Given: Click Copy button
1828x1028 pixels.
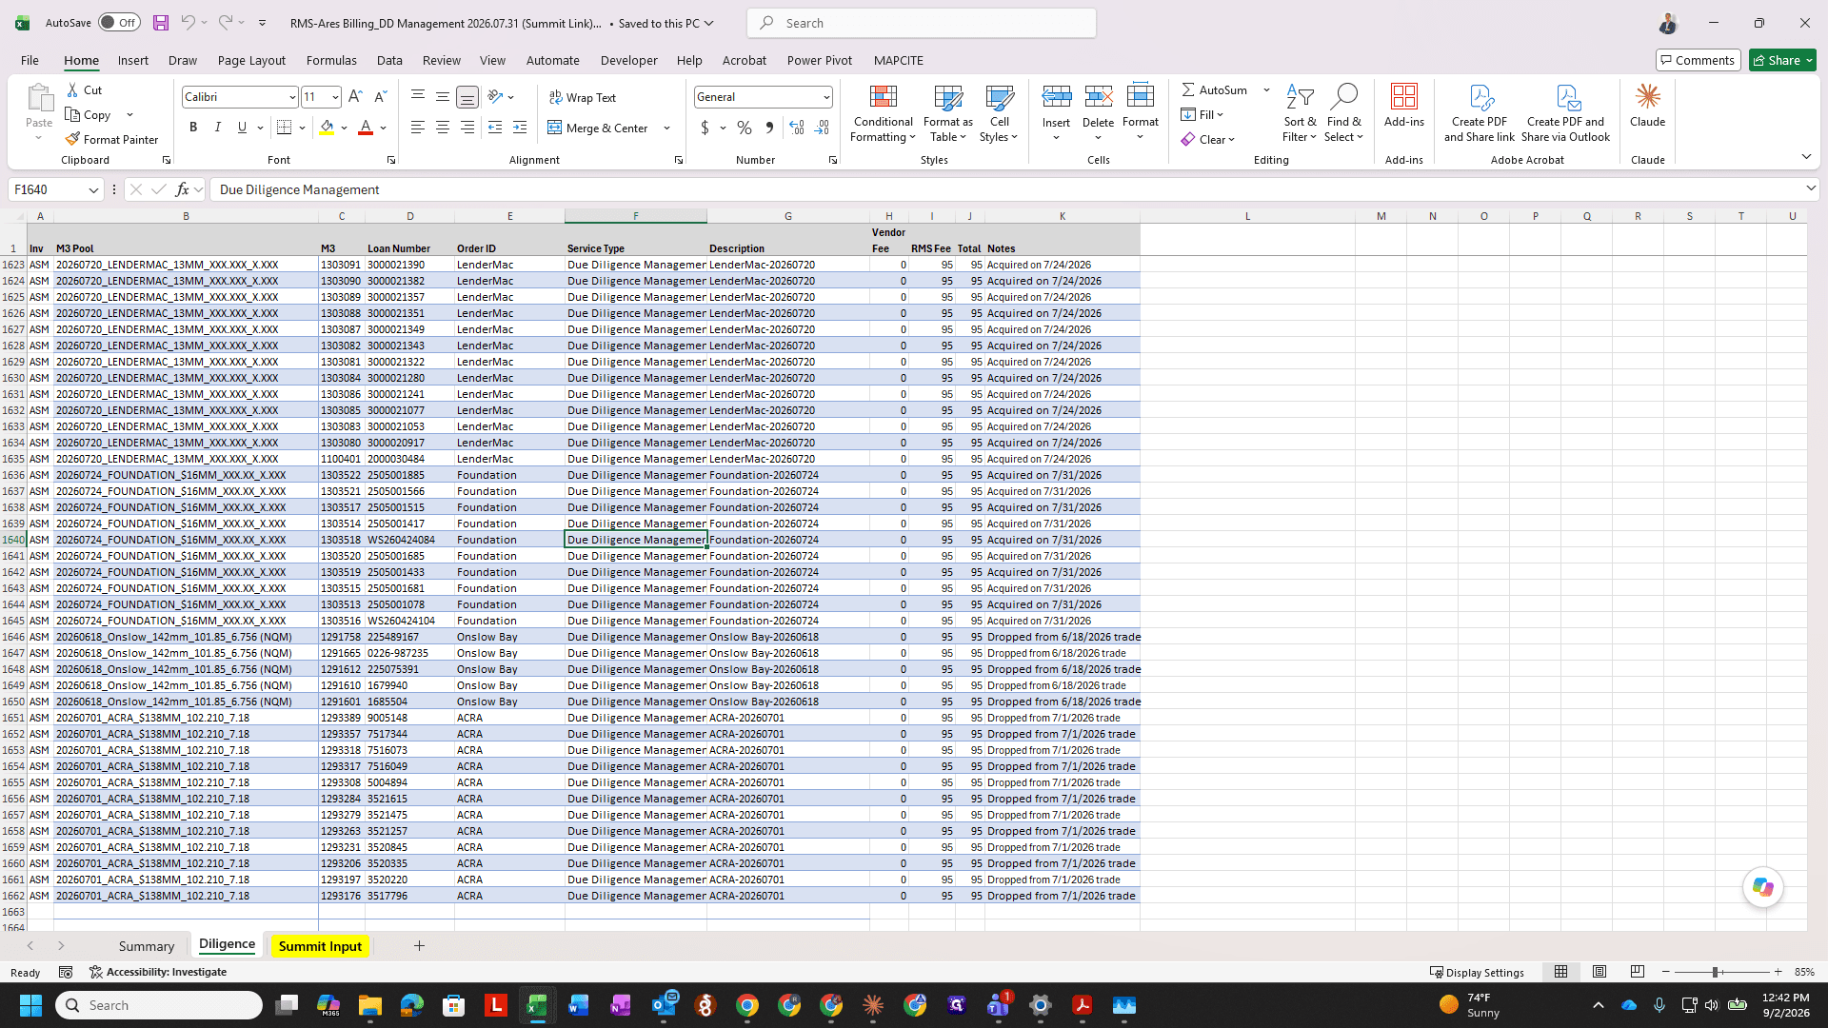Looking at the screenshot, I should pos(89,114).
